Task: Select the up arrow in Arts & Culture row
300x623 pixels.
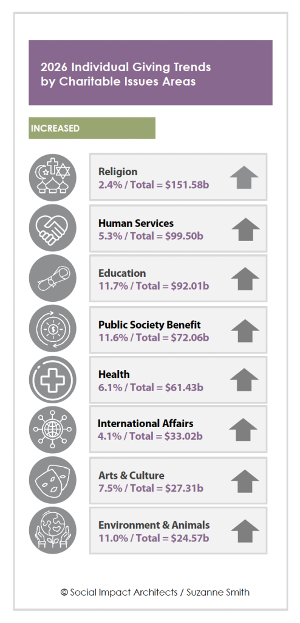Action: click(245, 481)
